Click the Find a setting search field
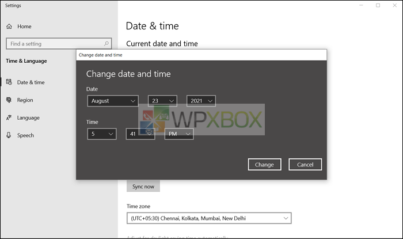 (59, 44)
